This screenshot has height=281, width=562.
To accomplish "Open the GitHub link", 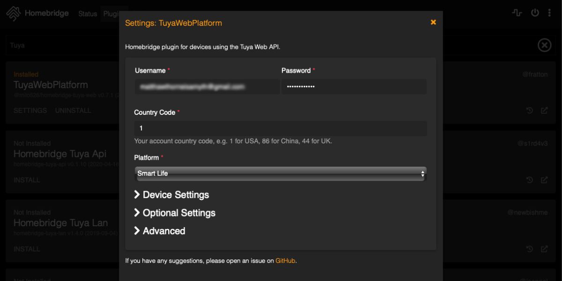I will tap(285, 261).
